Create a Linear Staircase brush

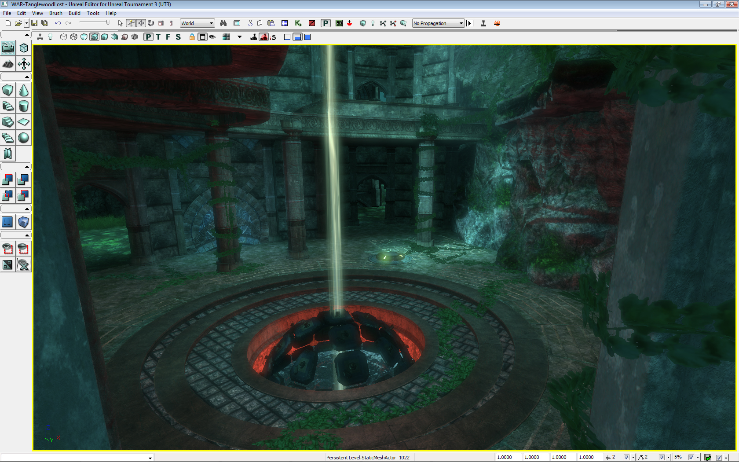(8, 122)
